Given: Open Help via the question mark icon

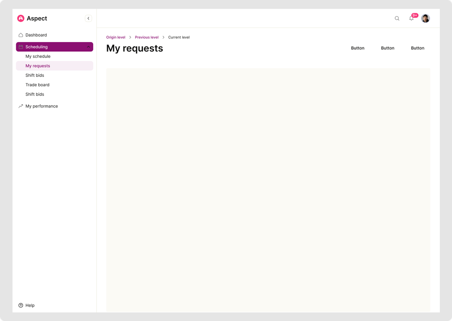Looking at the screenshot, I should tap(21, 305).
